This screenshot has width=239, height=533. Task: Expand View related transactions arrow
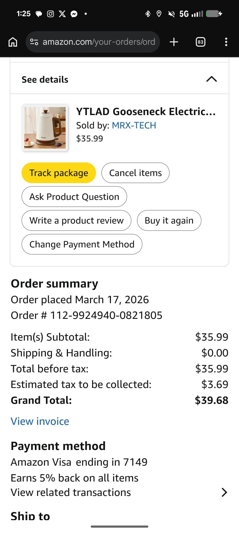click(224, 492)
